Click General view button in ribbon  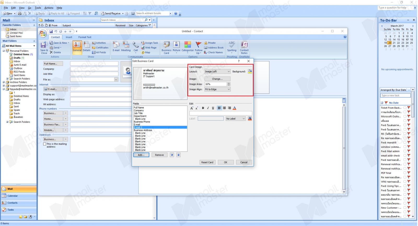click(77, 48)
